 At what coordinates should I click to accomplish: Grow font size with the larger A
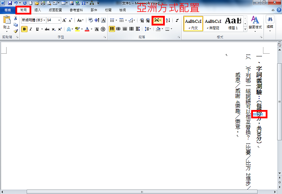point(64,20)
